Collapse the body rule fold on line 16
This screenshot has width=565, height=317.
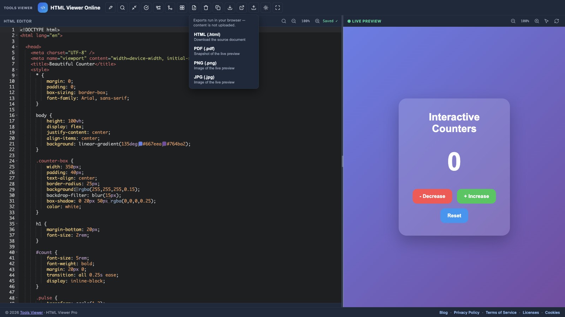click(x=17, y=115)
